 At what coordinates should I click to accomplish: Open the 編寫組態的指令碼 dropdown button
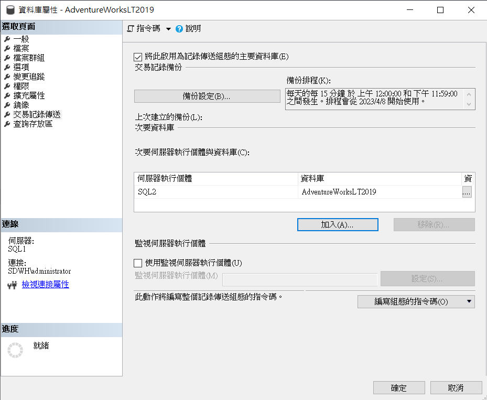[416, 301]
